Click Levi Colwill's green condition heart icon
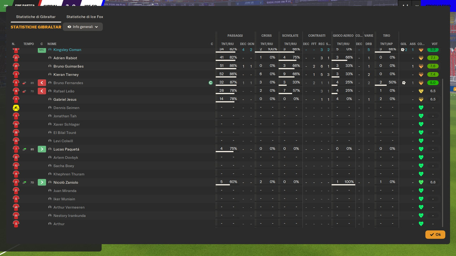Screen dimensions: 456x256 coord(421,141)
